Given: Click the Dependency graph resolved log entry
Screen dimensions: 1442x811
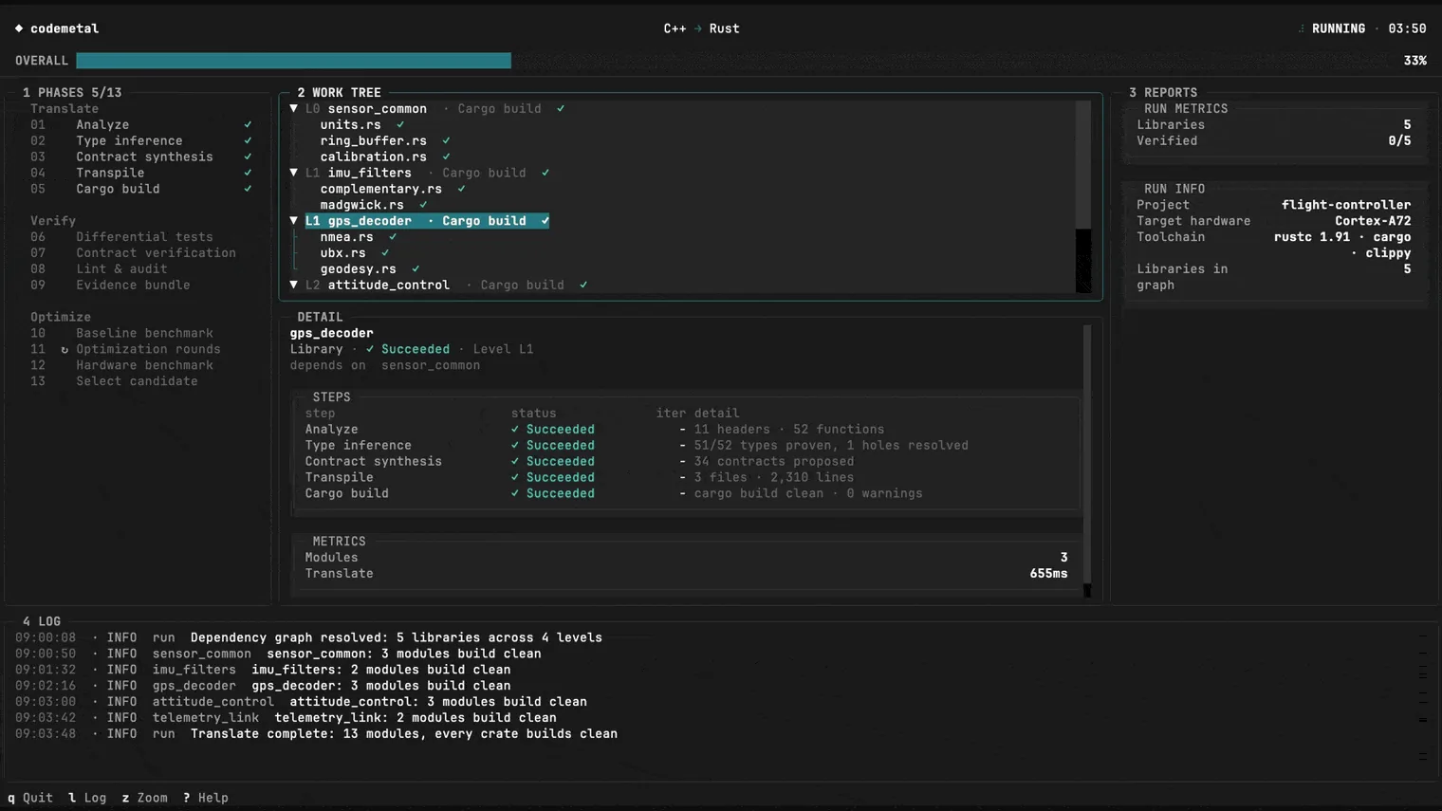Looking at the screenshot, I should (x=308, y=638).
